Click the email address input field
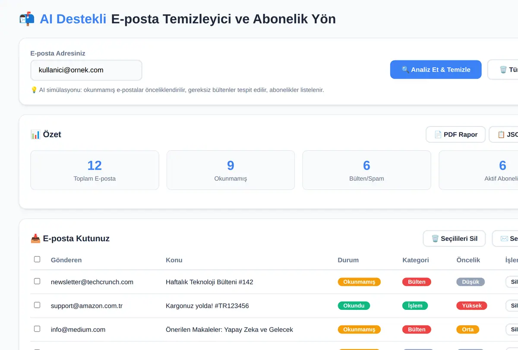This screenshot has height=350, width=518. [x=86, y=70]
